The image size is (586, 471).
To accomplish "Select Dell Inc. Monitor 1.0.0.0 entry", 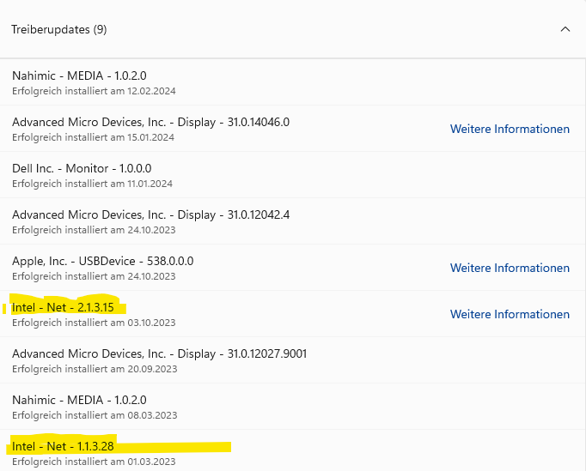I will pyautogui.click(x=293, y=175).
